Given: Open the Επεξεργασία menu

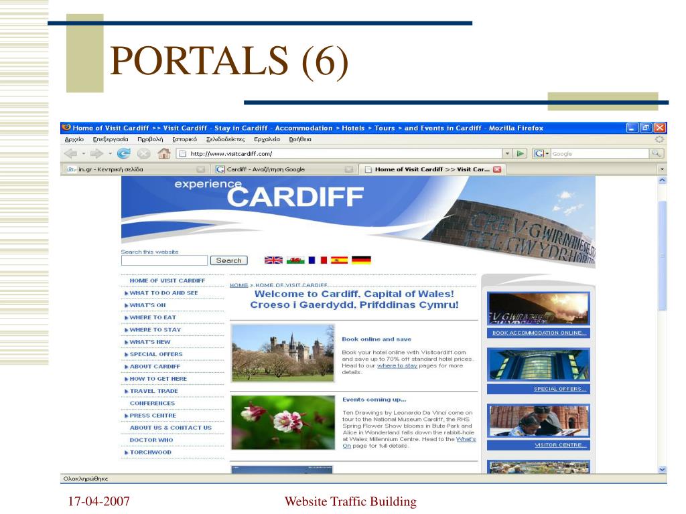Looking at the screenshot, I should coord(111,139).
